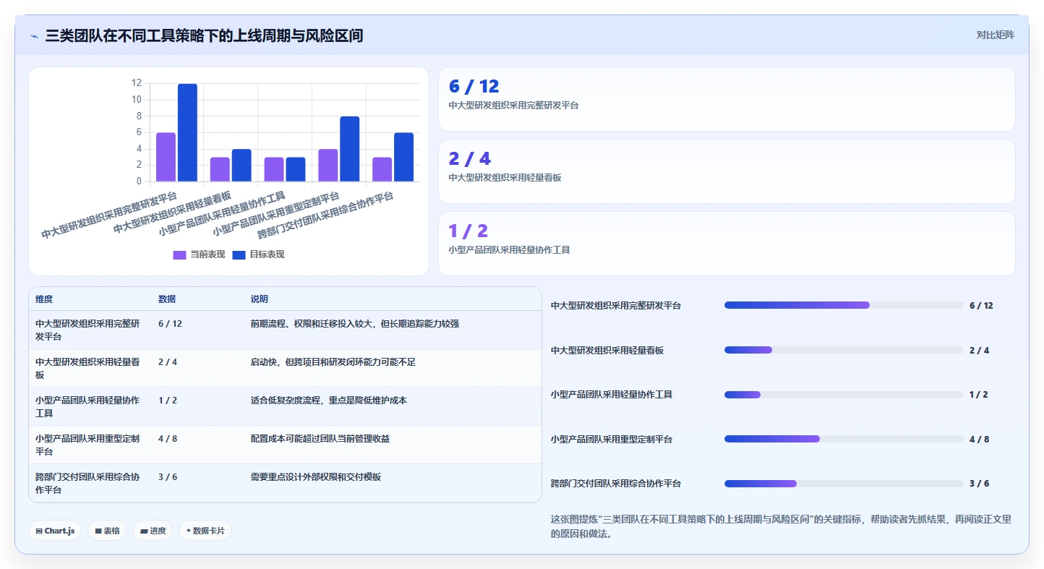
Task: Click the page title 三类团队在不同工具策略下的上线周期与风险区间
Action: (x=204, y=35)
